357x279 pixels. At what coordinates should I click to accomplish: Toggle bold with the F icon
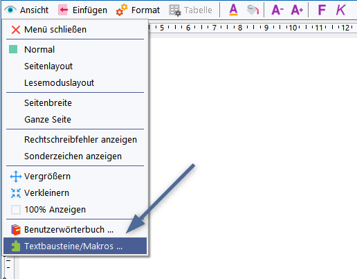322,10
